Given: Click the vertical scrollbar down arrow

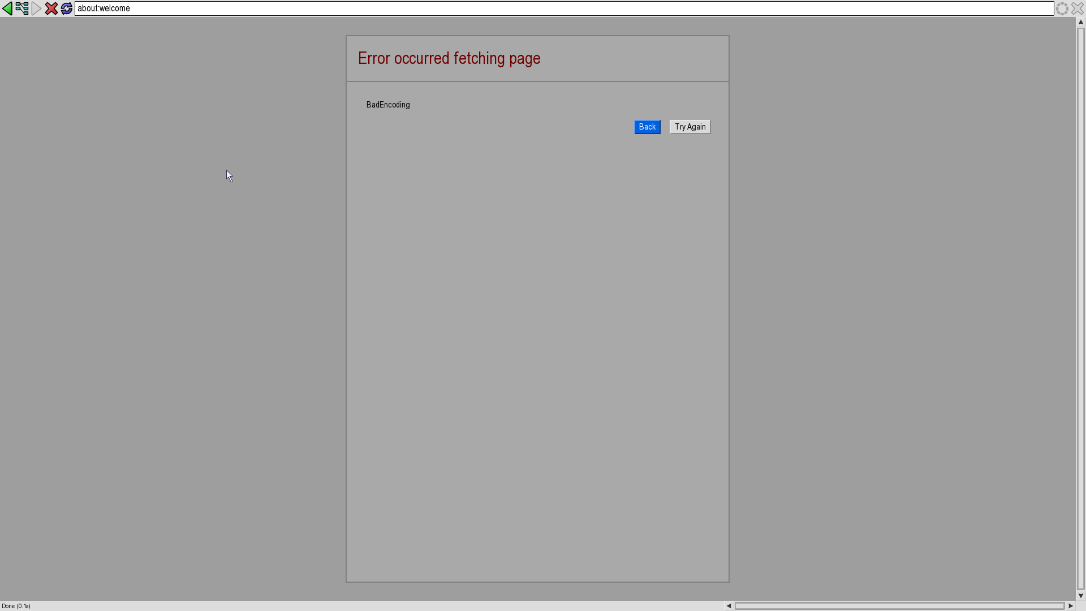Looking at the screenshot, I should coord(1080,596).
